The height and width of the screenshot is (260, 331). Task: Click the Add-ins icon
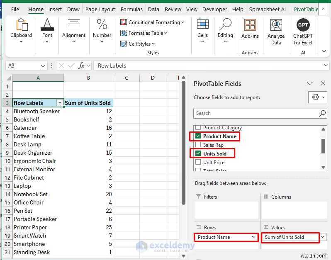250,29
